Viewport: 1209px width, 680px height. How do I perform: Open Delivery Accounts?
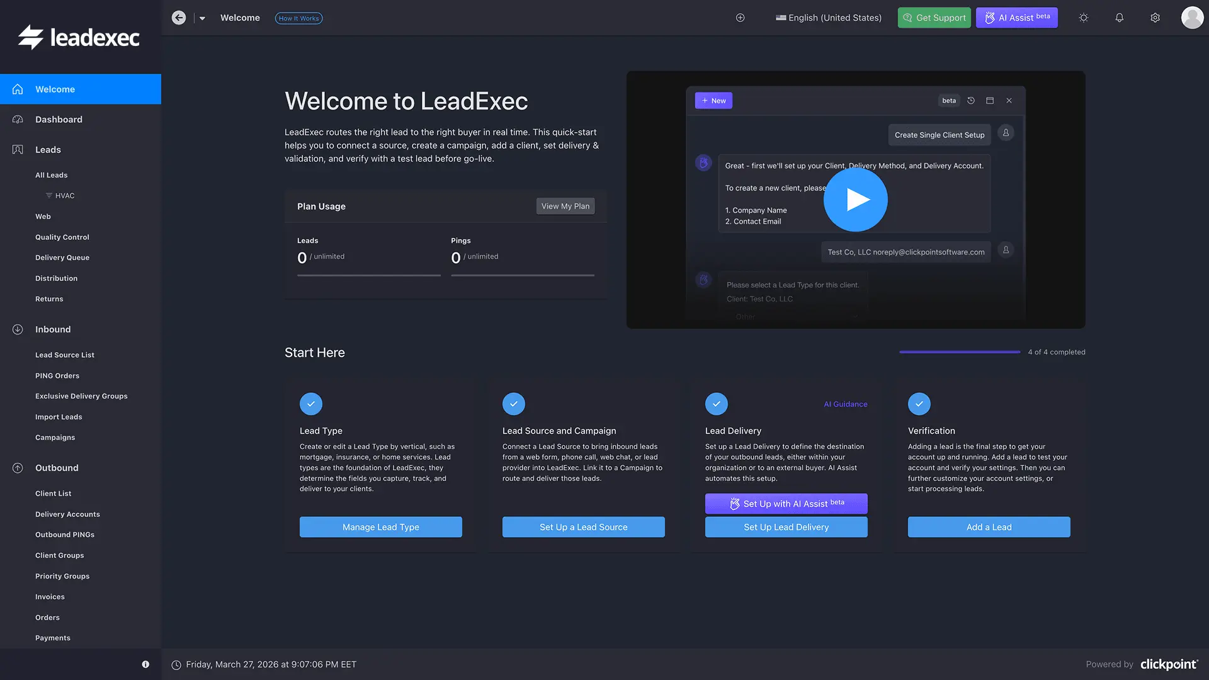point(67,514)
